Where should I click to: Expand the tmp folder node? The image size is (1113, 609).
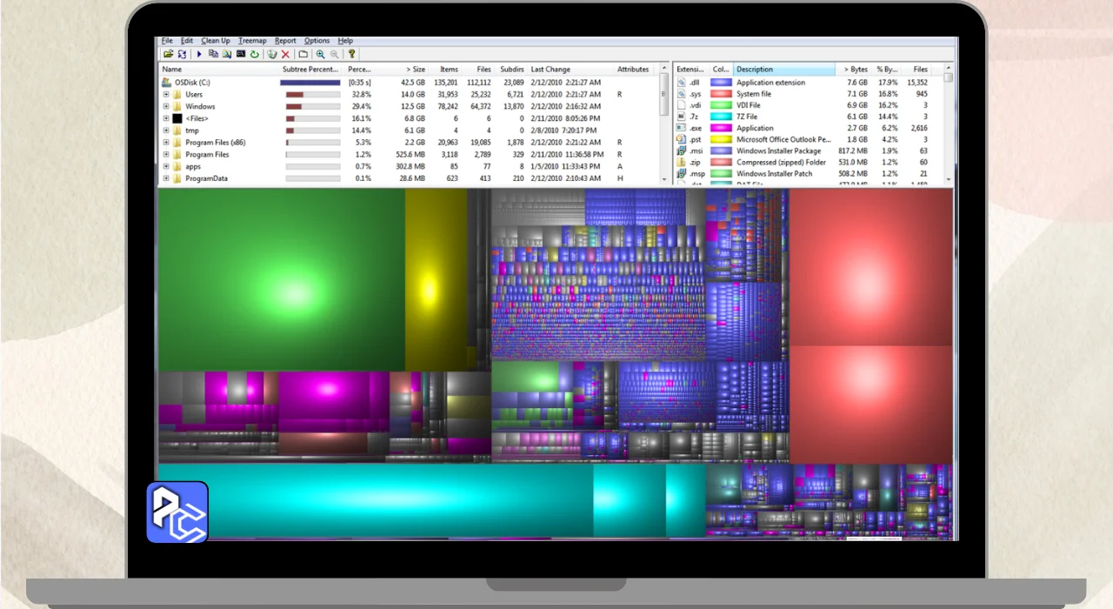click(165, 130)
